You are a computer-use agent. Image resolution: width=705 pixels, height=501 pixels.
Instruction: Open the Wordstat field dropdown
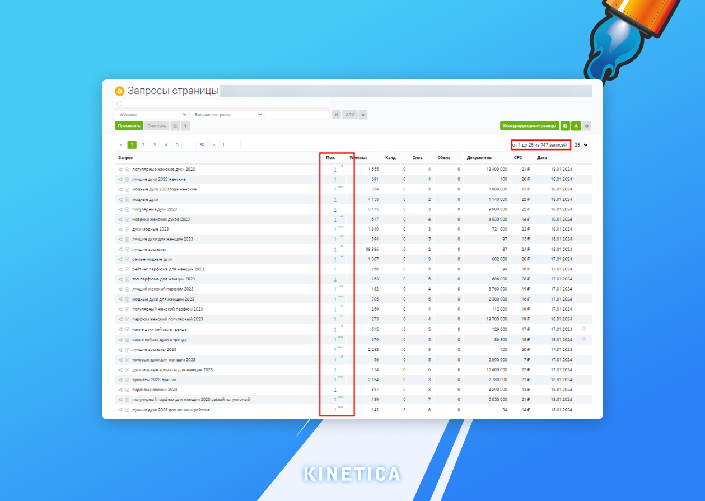[x=152, y=115]
